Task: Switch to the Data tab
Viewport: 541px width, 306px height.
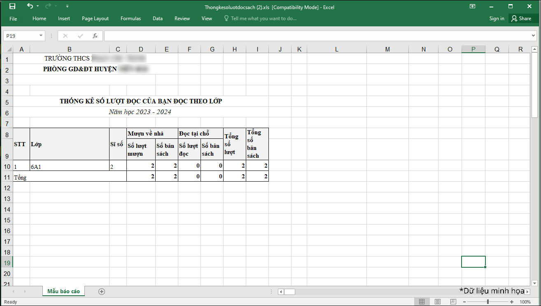Action: [x=158, y=19]
